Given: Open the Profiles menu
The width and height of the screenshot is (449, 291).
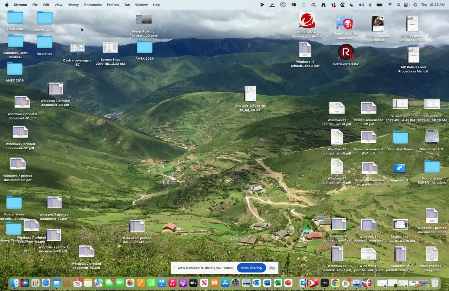Looking at the screenshot, I should coord(113,5).
